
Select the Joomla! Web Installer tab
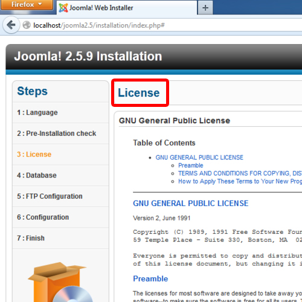(127, 8)
